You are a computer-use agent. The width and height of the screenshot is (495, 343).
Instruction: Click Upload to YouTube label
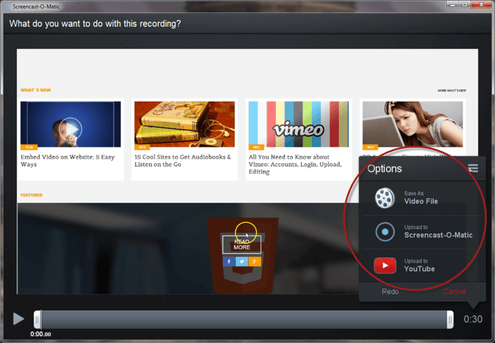(420, 266)
